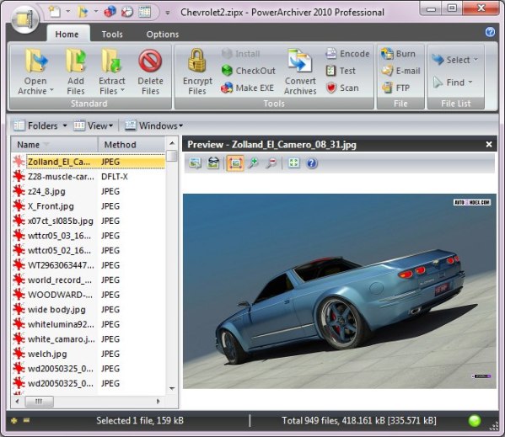The height and width of the screenshot is (437, 505).
Task: Select the file X_Front.jpg
Action: (x=51, y=206)
